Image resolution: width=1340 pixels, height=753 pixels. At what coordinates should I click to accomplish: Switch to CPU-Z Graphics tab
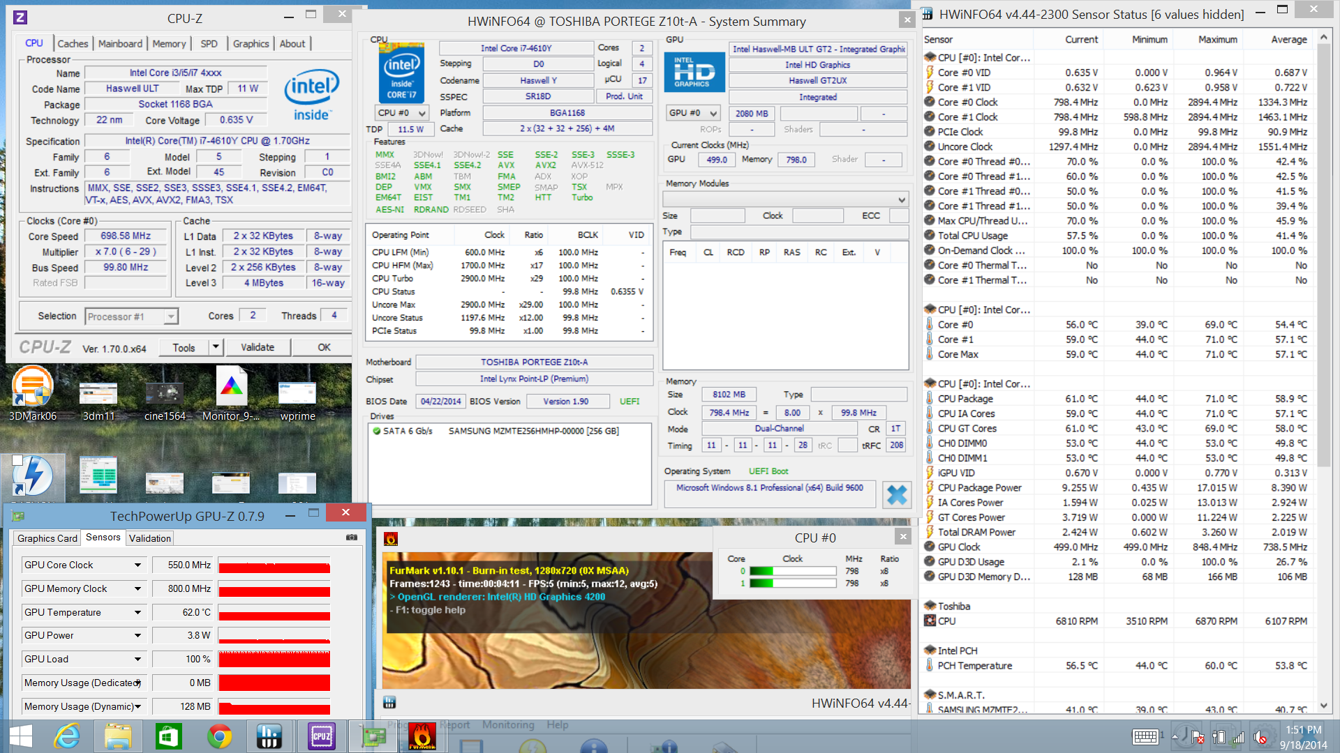(251, 43)
